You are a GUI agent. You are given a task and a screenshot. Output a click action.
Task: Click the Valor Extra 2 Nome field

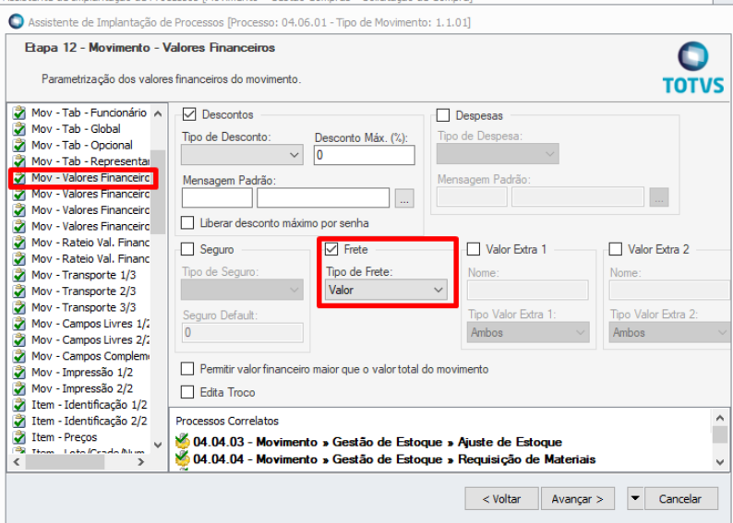pyautogui.click(x=669, y=290)
